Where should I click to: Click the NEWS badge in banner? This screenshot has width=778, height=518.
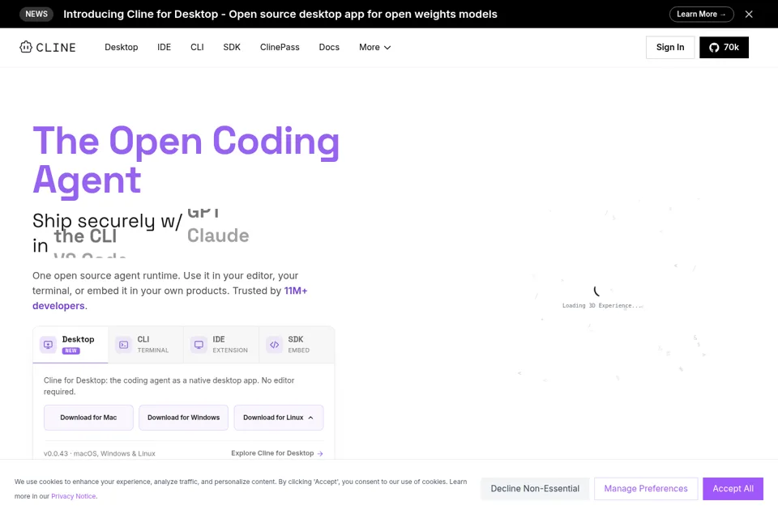pyautogui.click(x=36, y=14)
